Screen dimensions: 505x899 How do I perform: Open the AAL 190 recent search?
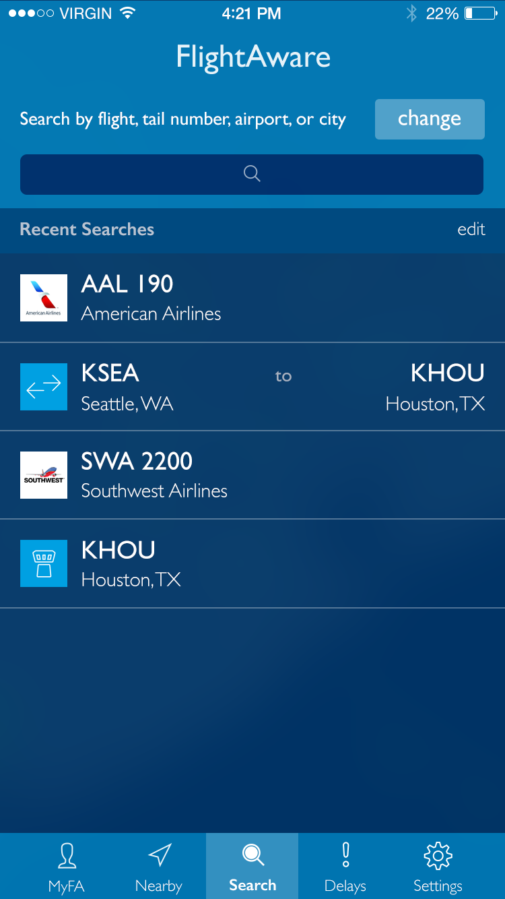pos(151,298)
